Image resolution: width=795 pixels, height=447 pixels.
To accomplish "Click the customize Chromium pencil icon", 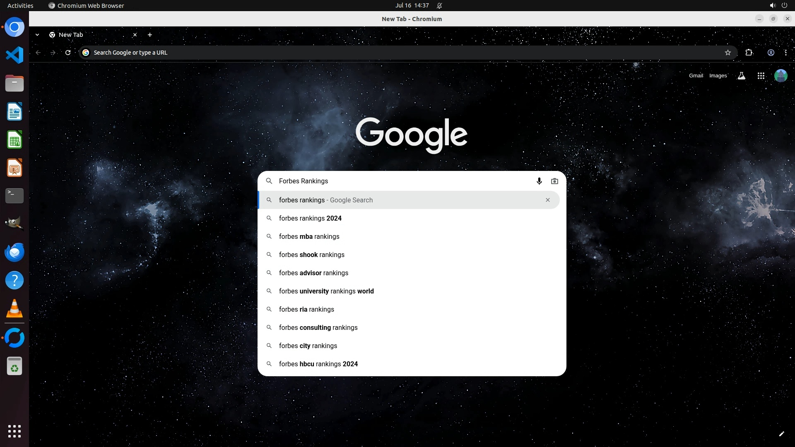I will click(781, 434).
